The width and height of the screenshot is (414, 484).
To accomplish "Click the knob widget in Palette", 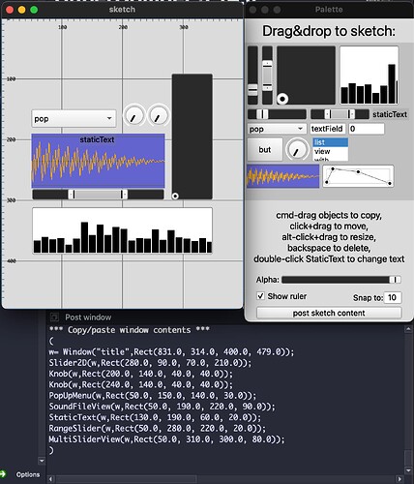I will click(297, 149).
